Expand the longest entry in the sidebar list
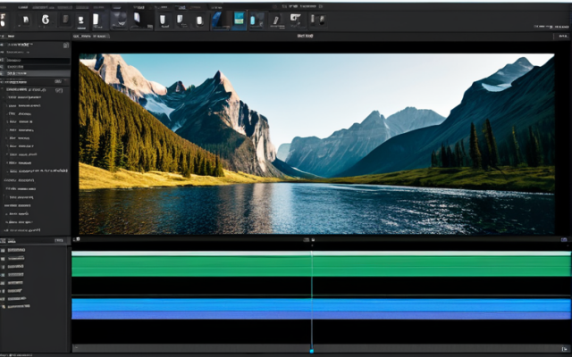 point(38,170)
